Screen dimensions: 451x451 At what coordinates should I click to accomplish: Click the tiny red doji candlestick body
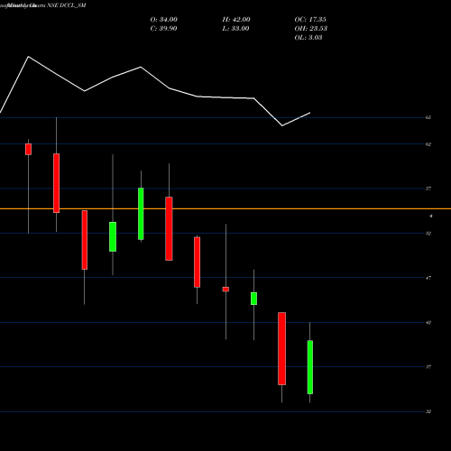pos(225,290)
